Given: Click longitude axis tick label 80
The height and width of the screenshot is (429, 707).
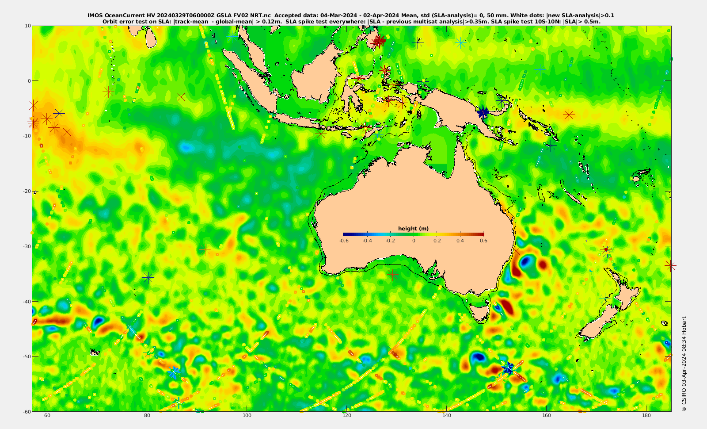Looking at the screenshot, I should tap(147, 416).
